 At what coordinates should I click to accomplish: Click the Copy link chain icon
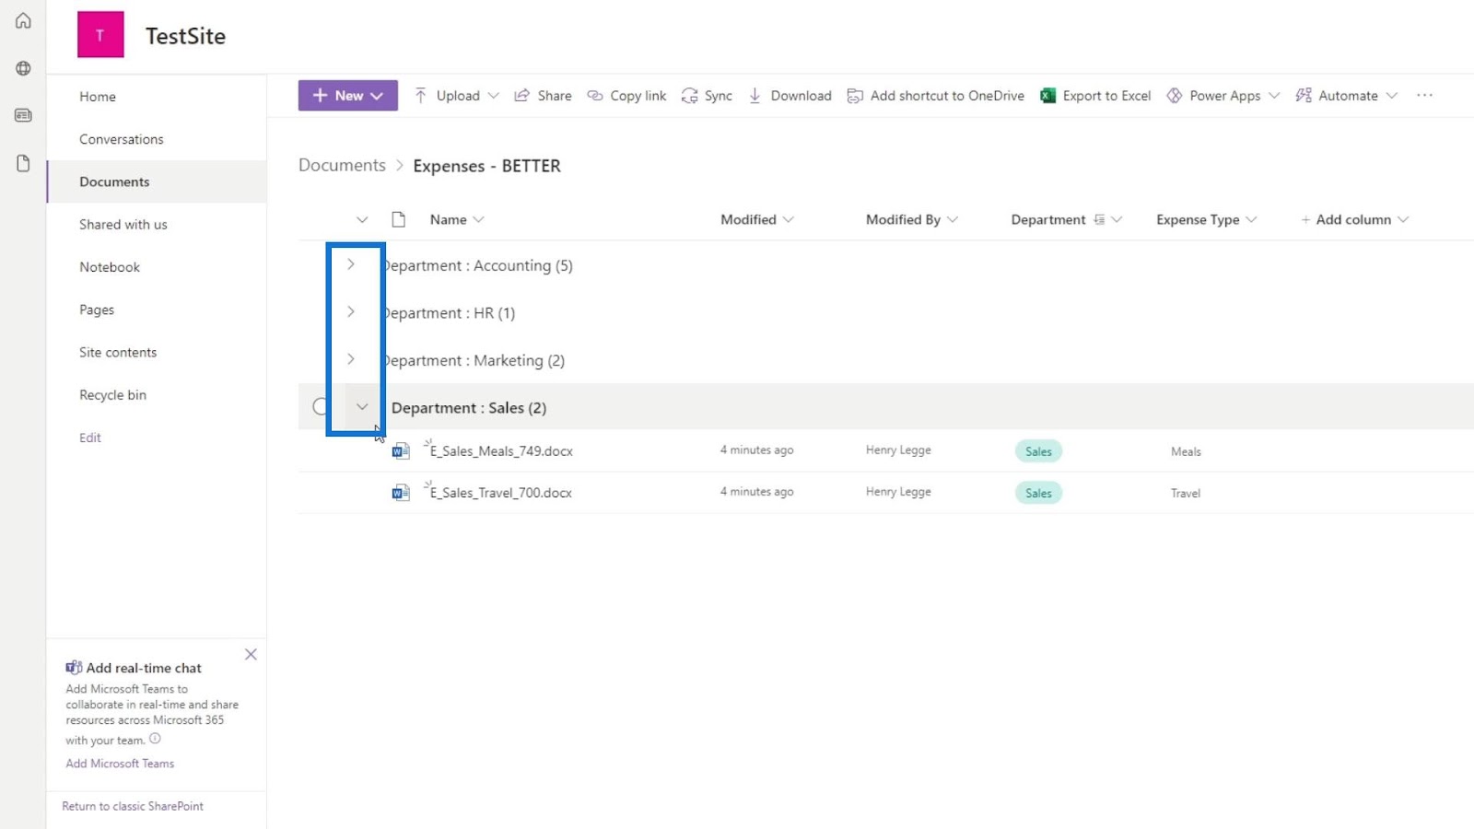595,95
